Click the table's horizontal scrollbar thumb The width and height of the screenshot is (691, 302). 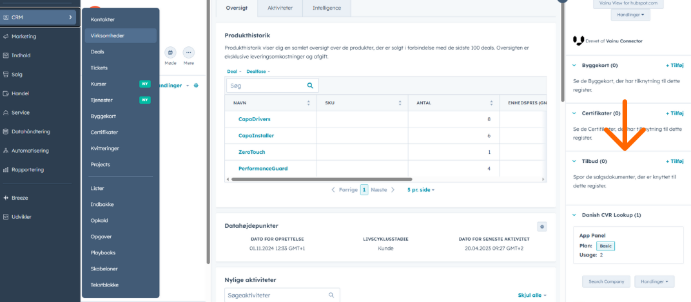pos(322,180)
